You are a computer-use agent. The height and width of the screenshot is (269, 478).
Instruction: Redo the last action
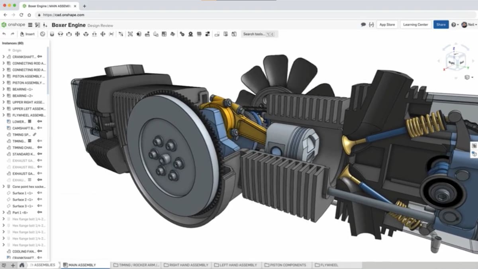click(13, 34)
